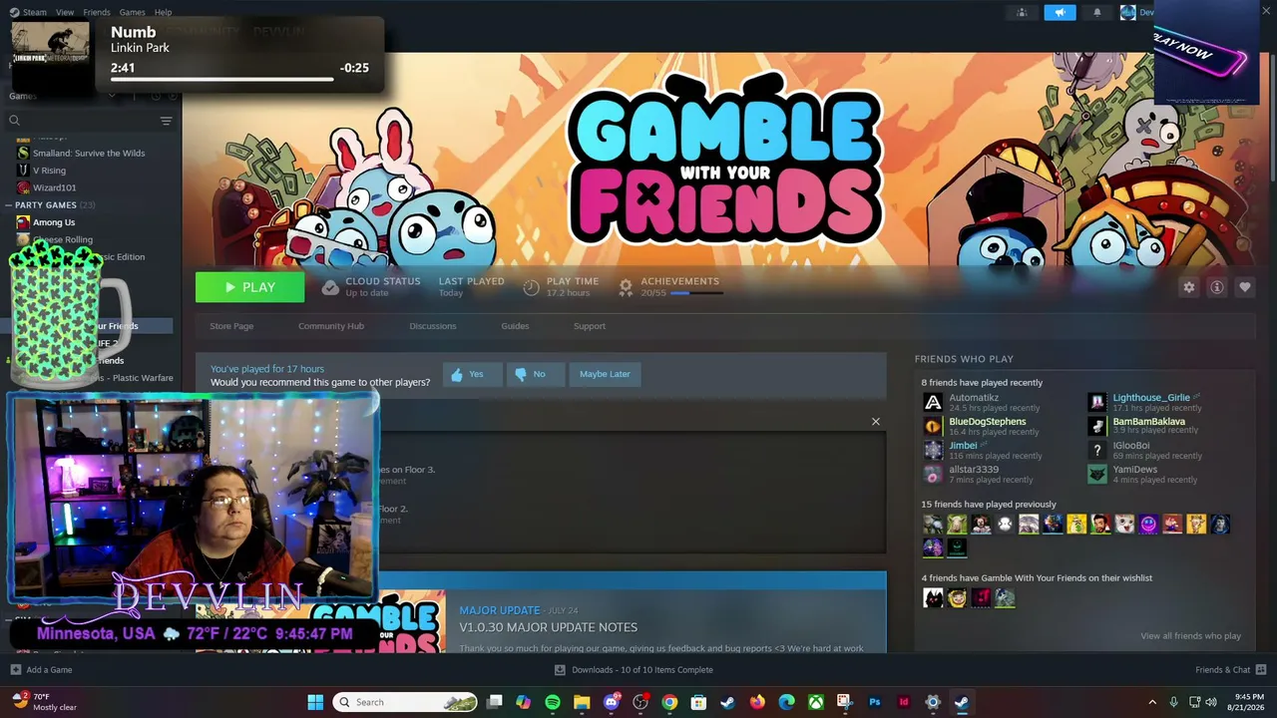Select V Rising in library
Viewport: 1277px width, 718px height.
click(49, 171)
